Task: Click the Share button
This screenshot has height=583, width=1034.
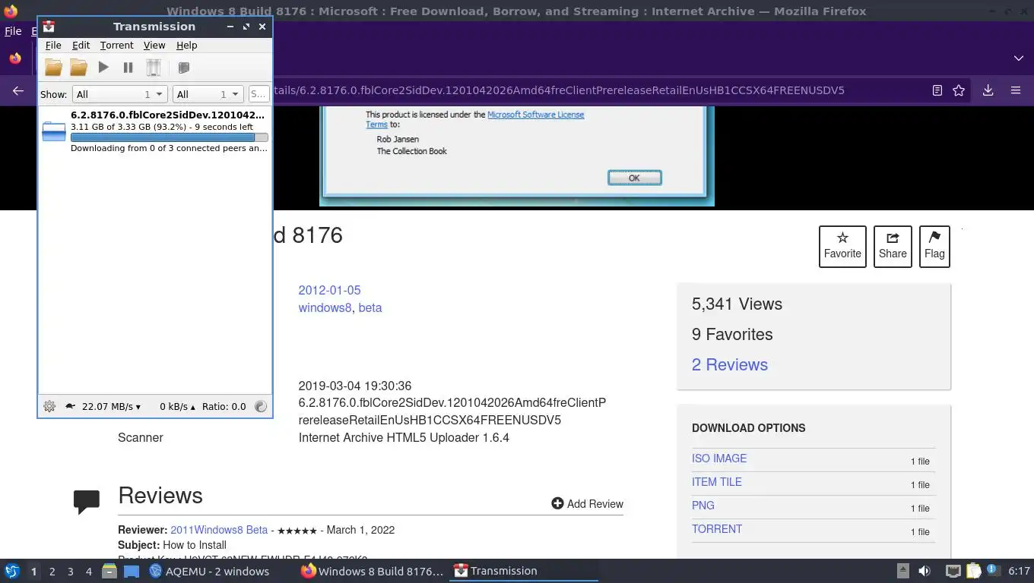Action: click(893, 247)
